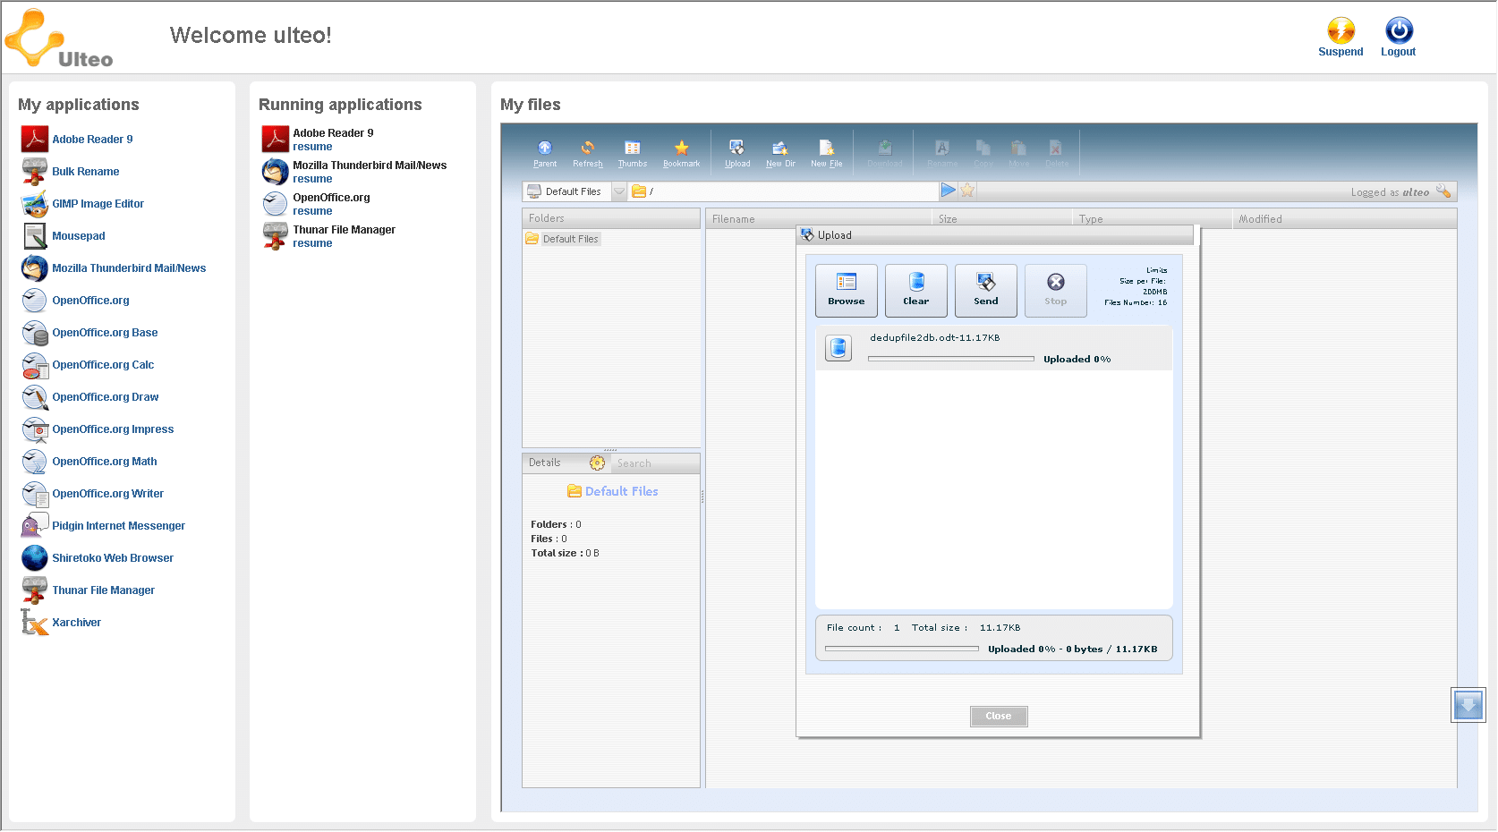Screen dimensions: 1498x832
Task: Resume Thunar File Manager
Action: tap(312, 243)
